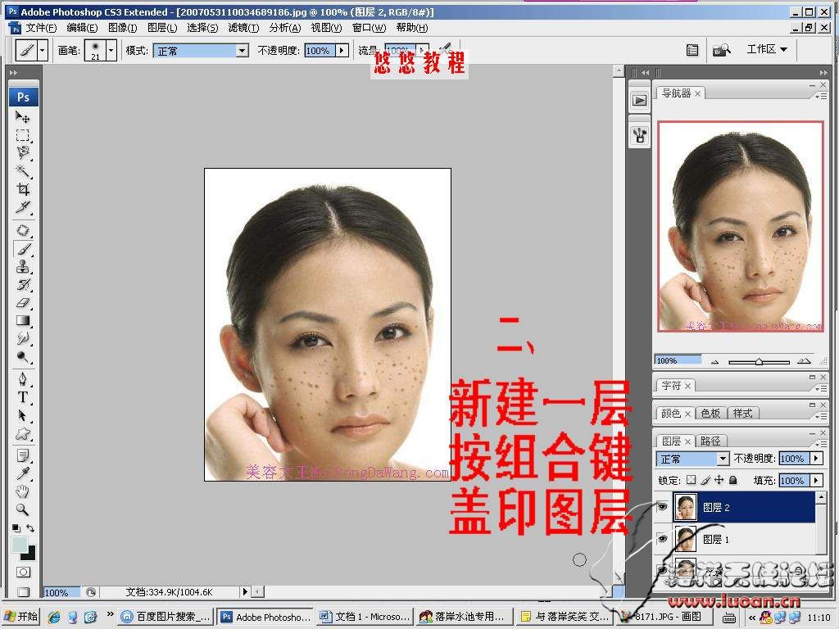Select the Zoom tool
Image resolution: width=839 pixels, height=629 pixels.
[x=22, y=509]
